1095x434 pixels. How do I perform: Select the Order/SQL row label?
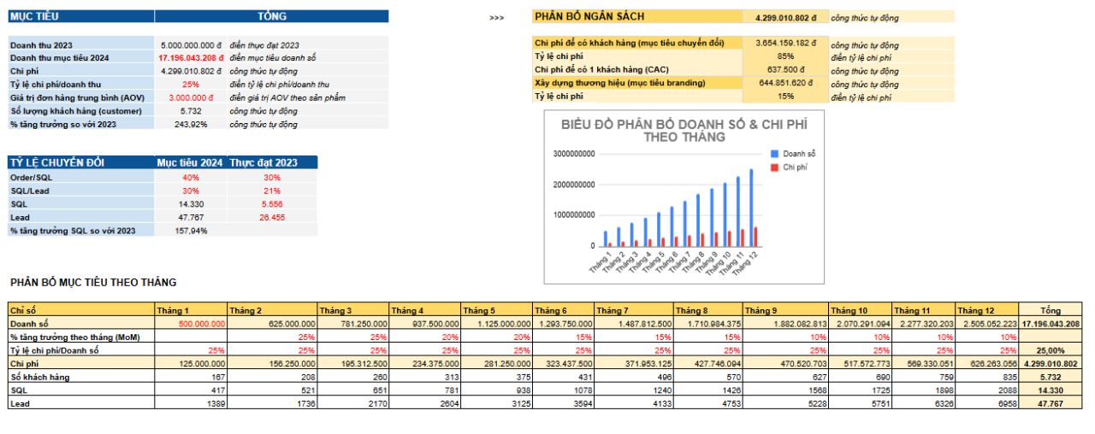[x=81, y=177]
